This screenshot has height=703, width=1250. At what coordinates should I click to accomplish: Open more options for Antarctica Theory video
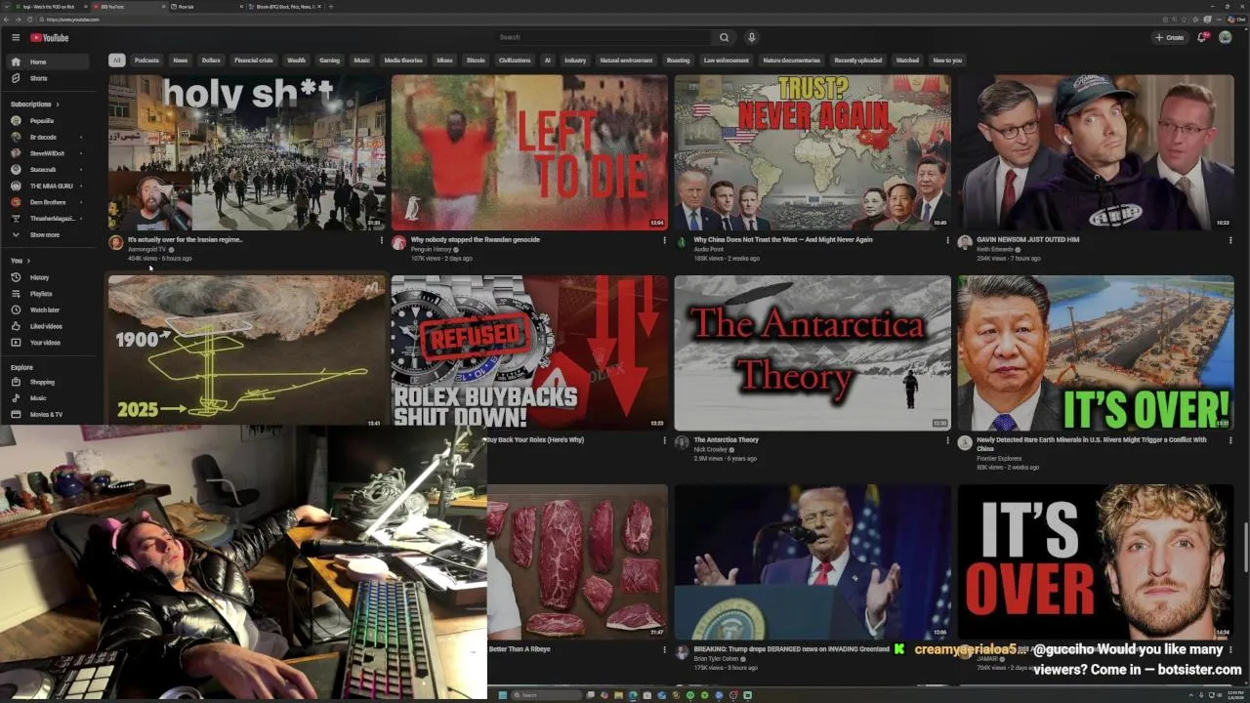[946, 440]
